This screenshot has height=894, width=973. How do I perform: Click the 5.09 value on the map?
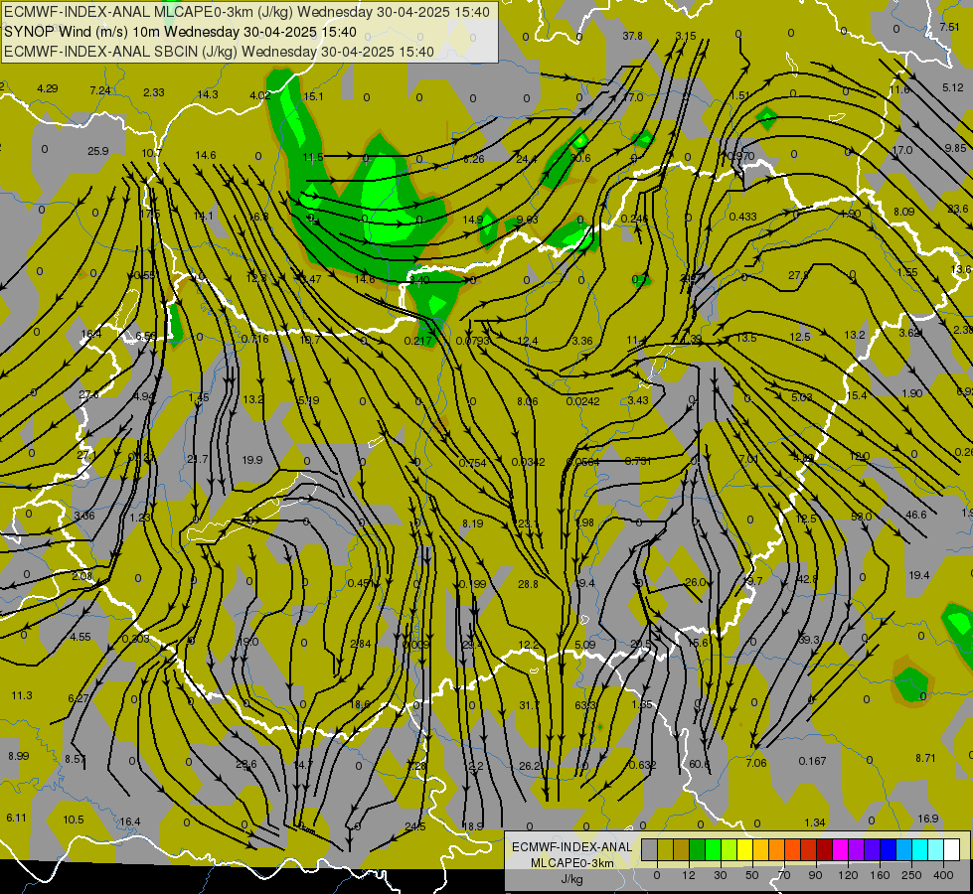[585, 645]
